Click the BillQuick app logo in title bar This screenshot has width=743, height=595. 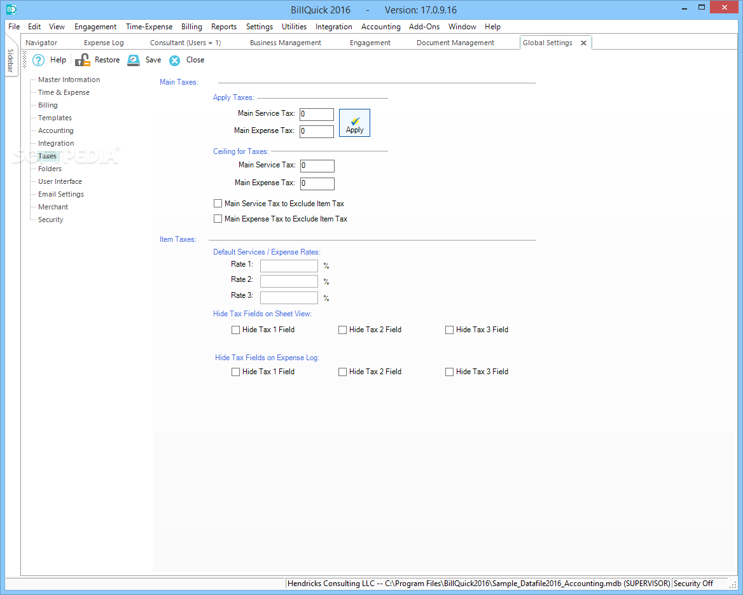point(11,9)
